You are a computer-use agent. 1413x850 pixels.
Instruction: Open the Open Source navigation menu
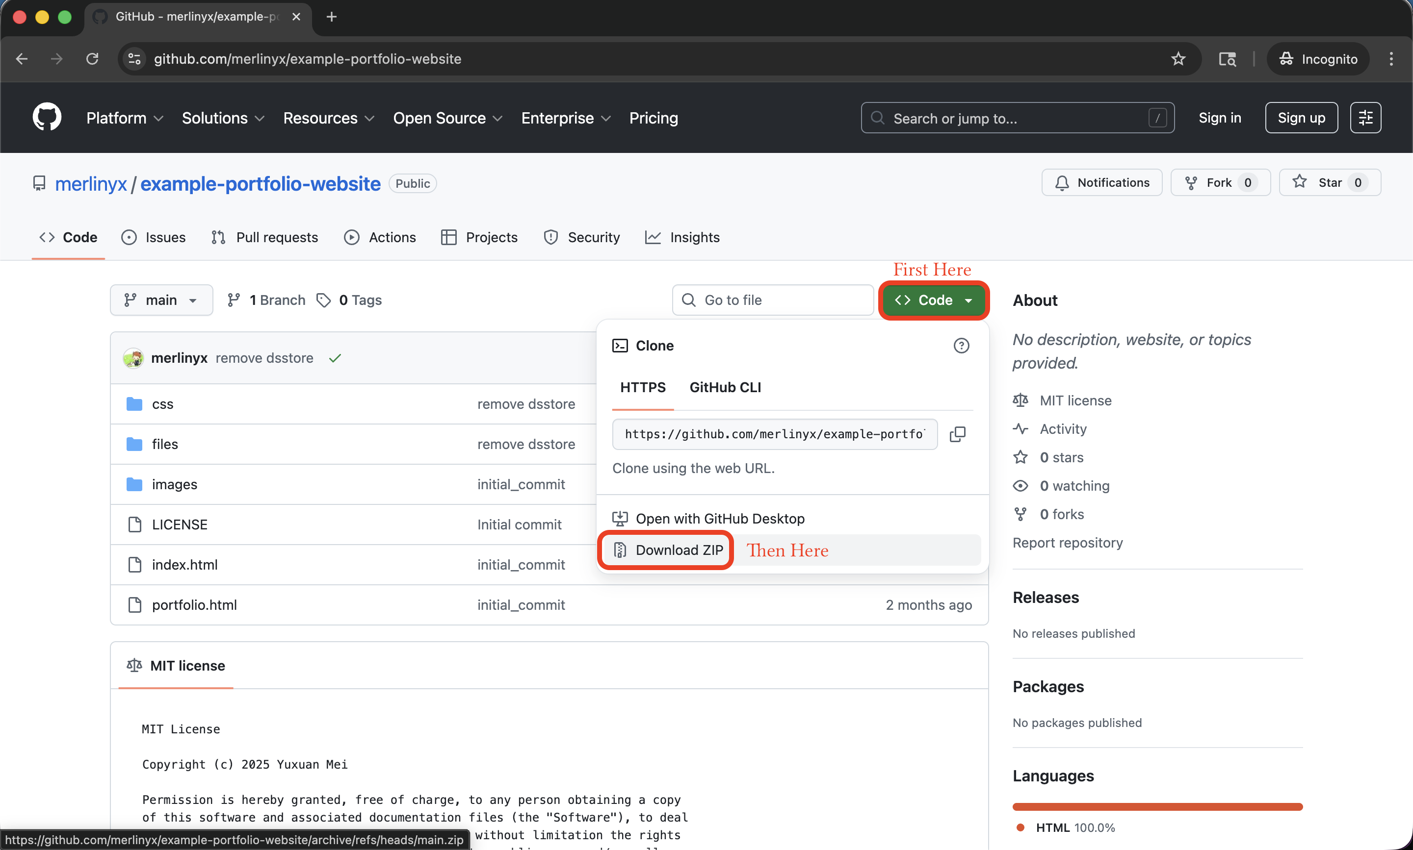447,118
